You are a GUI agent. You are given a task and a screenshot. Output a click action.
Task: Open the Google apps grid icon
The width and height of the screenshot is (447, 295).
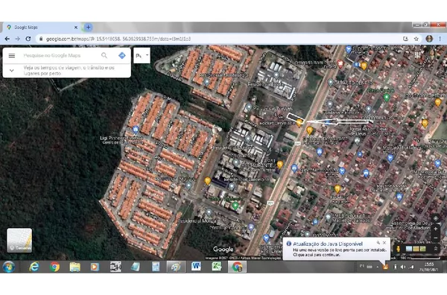click(418, 54)
